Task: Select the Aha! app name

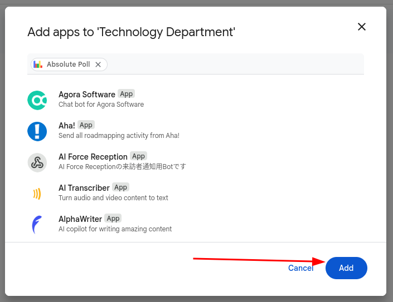Action: click(x=67, y=126)
